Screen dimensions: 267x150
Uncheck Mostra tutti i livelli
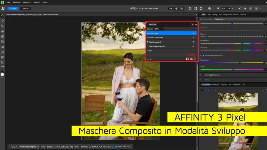116,147
